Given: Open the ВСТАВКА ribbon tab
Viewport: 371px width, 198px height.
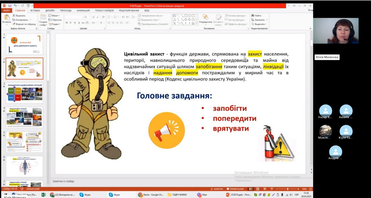Looking at the screenshot, I should [x=35, y=10].
